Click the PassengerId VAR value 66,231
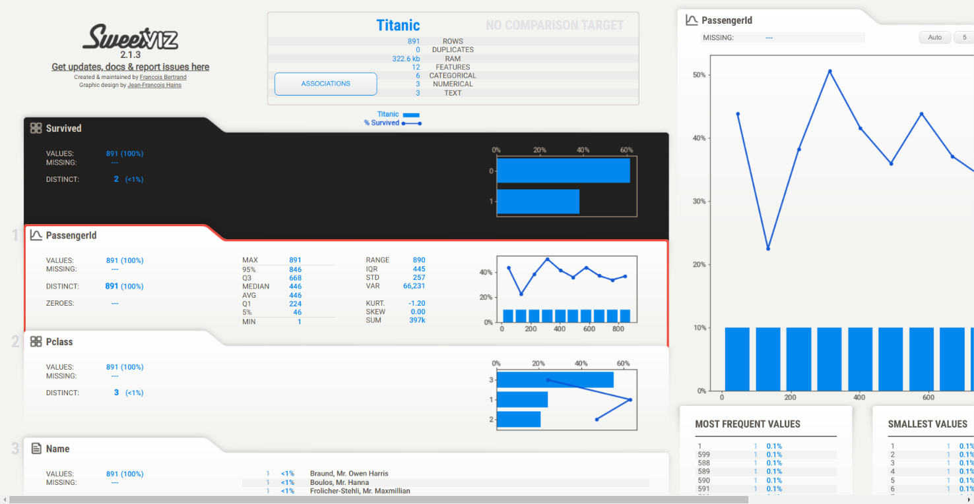 click(414, 286)
